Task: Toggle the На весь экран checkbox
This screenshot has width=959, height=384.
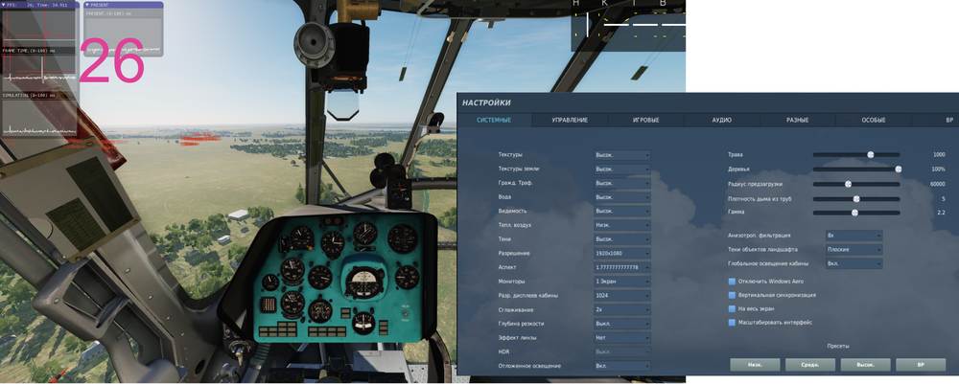Action: [732, 309]
